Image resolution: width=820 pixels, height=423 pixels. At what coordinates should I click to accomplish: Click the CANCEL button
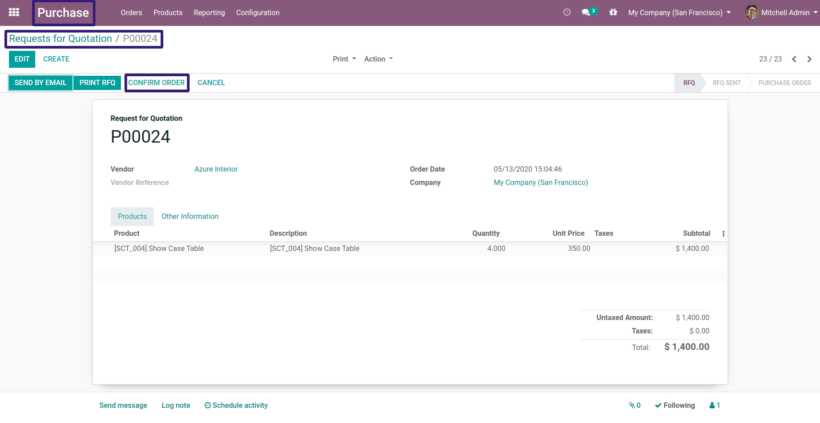pos(211,82)
